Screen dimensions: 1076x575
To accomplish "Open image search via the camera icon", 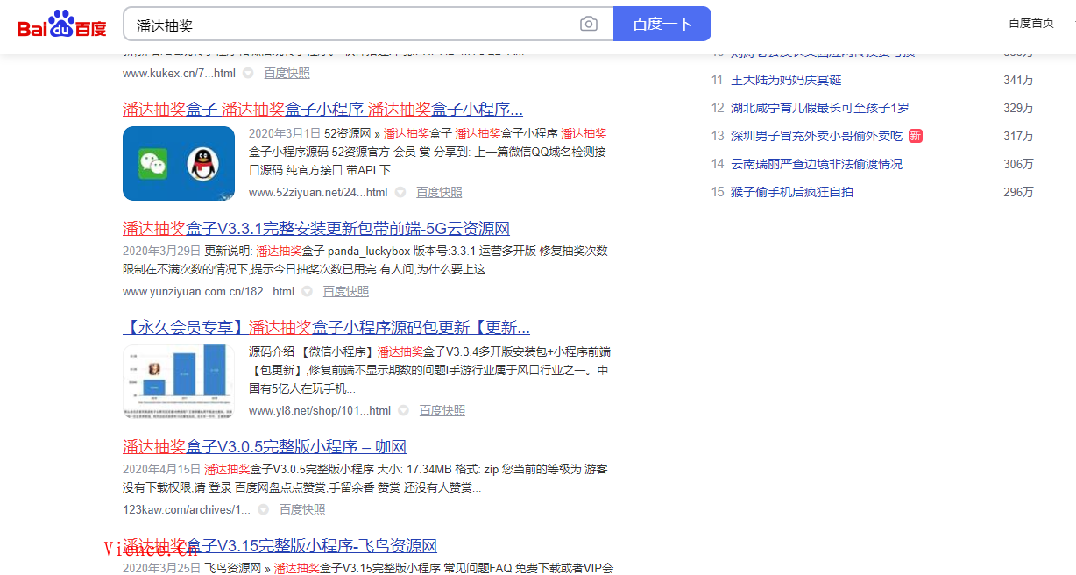I will pyautogui.click(x=589, y=25).
